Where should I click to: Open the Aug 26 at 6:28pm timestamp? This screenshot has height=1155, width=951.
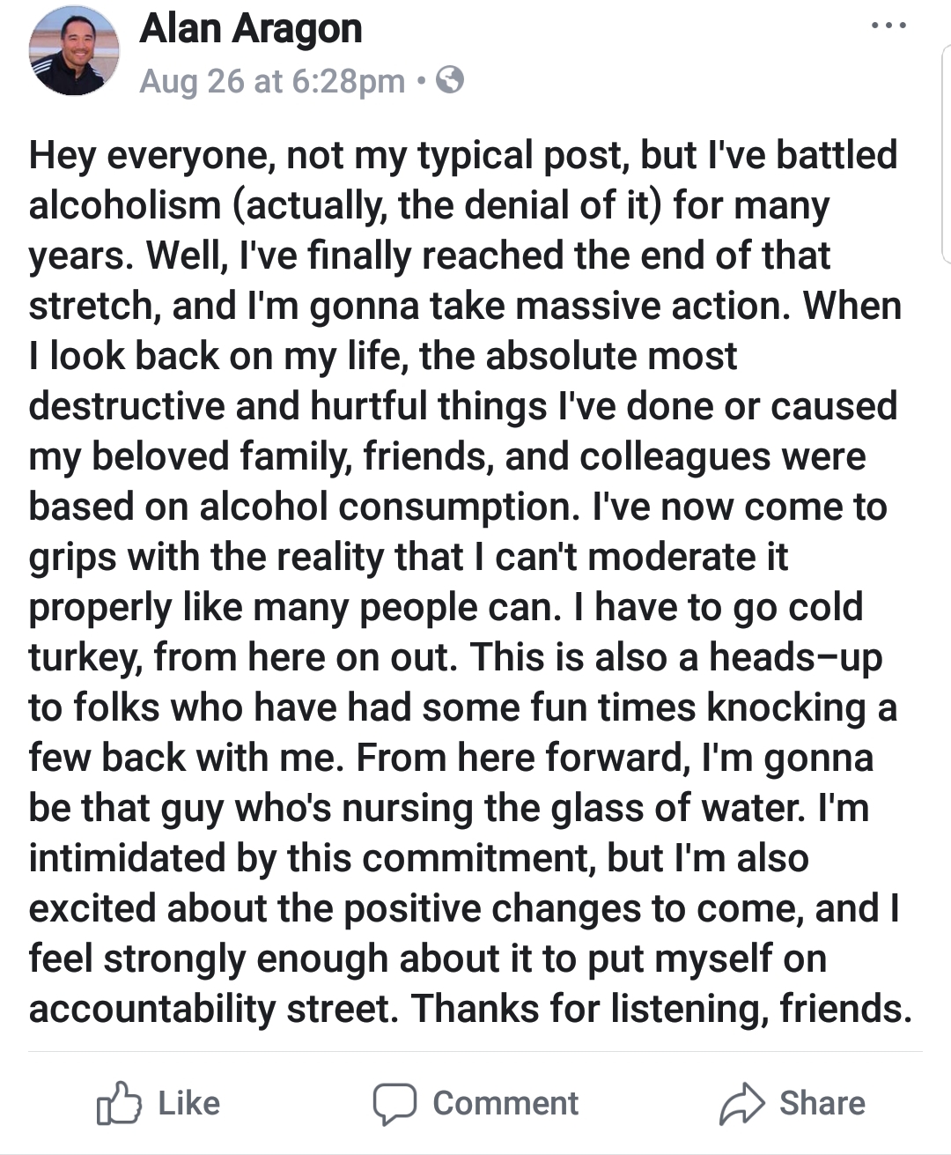pos(272,81)
